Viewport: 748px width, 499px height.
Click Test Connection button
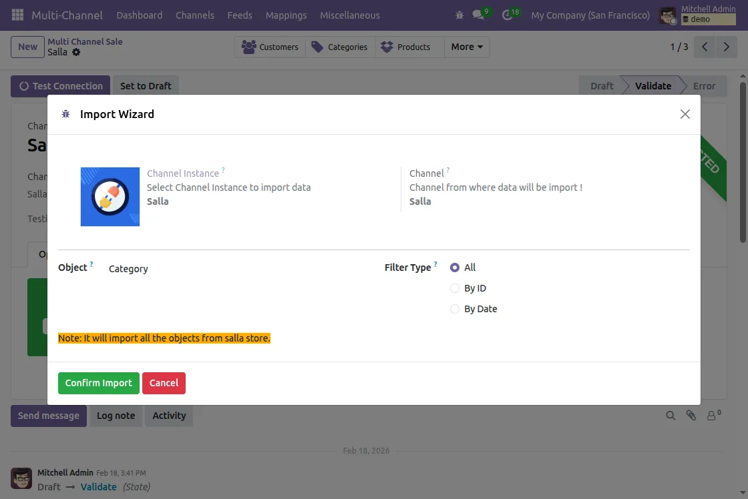coord(60,86)
